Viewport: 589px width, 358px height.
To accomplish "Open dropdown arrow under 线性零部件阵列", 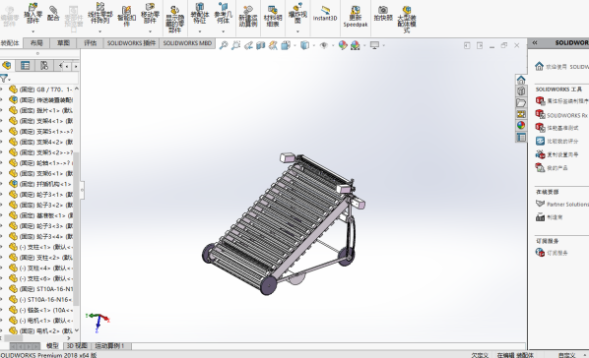I will click(x=99, y=31).
